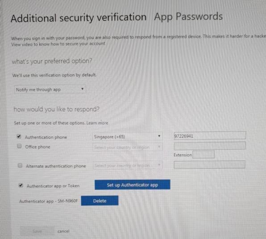Click the Learn more link

[x=97, y=123]
